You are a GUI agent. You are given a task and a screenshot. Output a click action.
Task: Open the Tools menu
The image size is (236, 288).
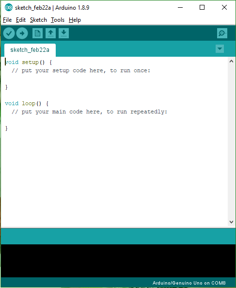[x=58, y=20]
